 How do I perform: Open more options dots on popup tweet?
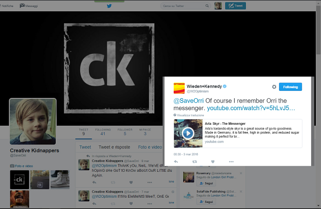pos(231,161)
